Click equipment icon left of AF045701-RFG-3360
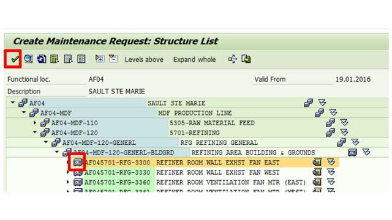The width and height of the screenshot is (392, 220). click(x=78, y=182)
